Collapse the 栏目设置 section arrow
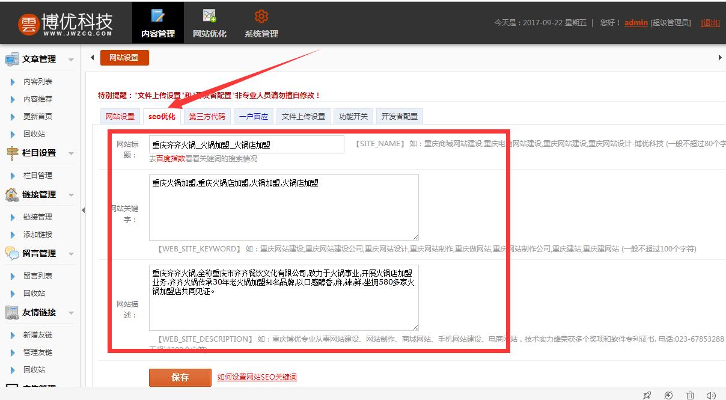726x400 pixels. pyautogui.click(x=71, y=153)
